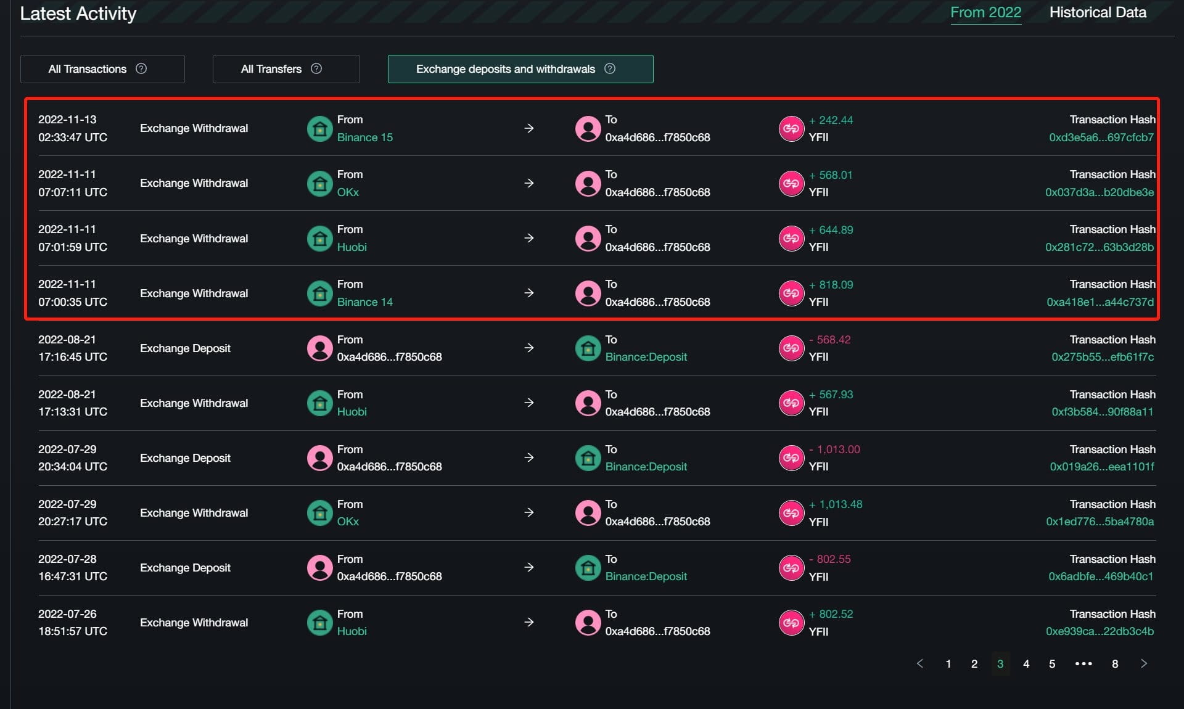
Task: Click the Binance 14 exchange building icon
Action: click(x=319, y=293)
